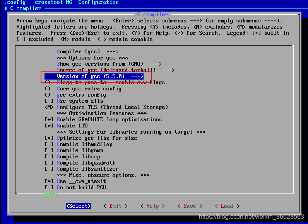Click the C compiler breadcrumb at top left
Image resolution: width=308 pixels, height=224 pixels.
pos(26,8)
